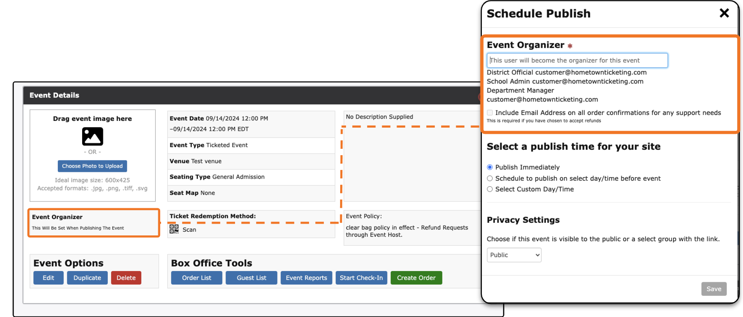
Task: Pick School Admin organizer suggestion
Action: 565,82
